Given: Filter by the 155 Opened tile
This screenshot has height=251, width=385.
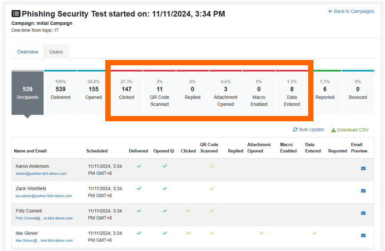Looking at the screenshot, I should point(94,92).
